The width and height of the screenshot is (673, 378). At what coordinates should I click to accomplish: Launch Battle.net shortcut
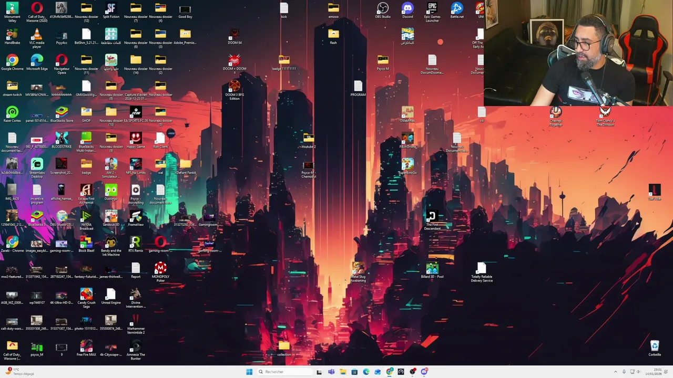click(x=457, y=10)
